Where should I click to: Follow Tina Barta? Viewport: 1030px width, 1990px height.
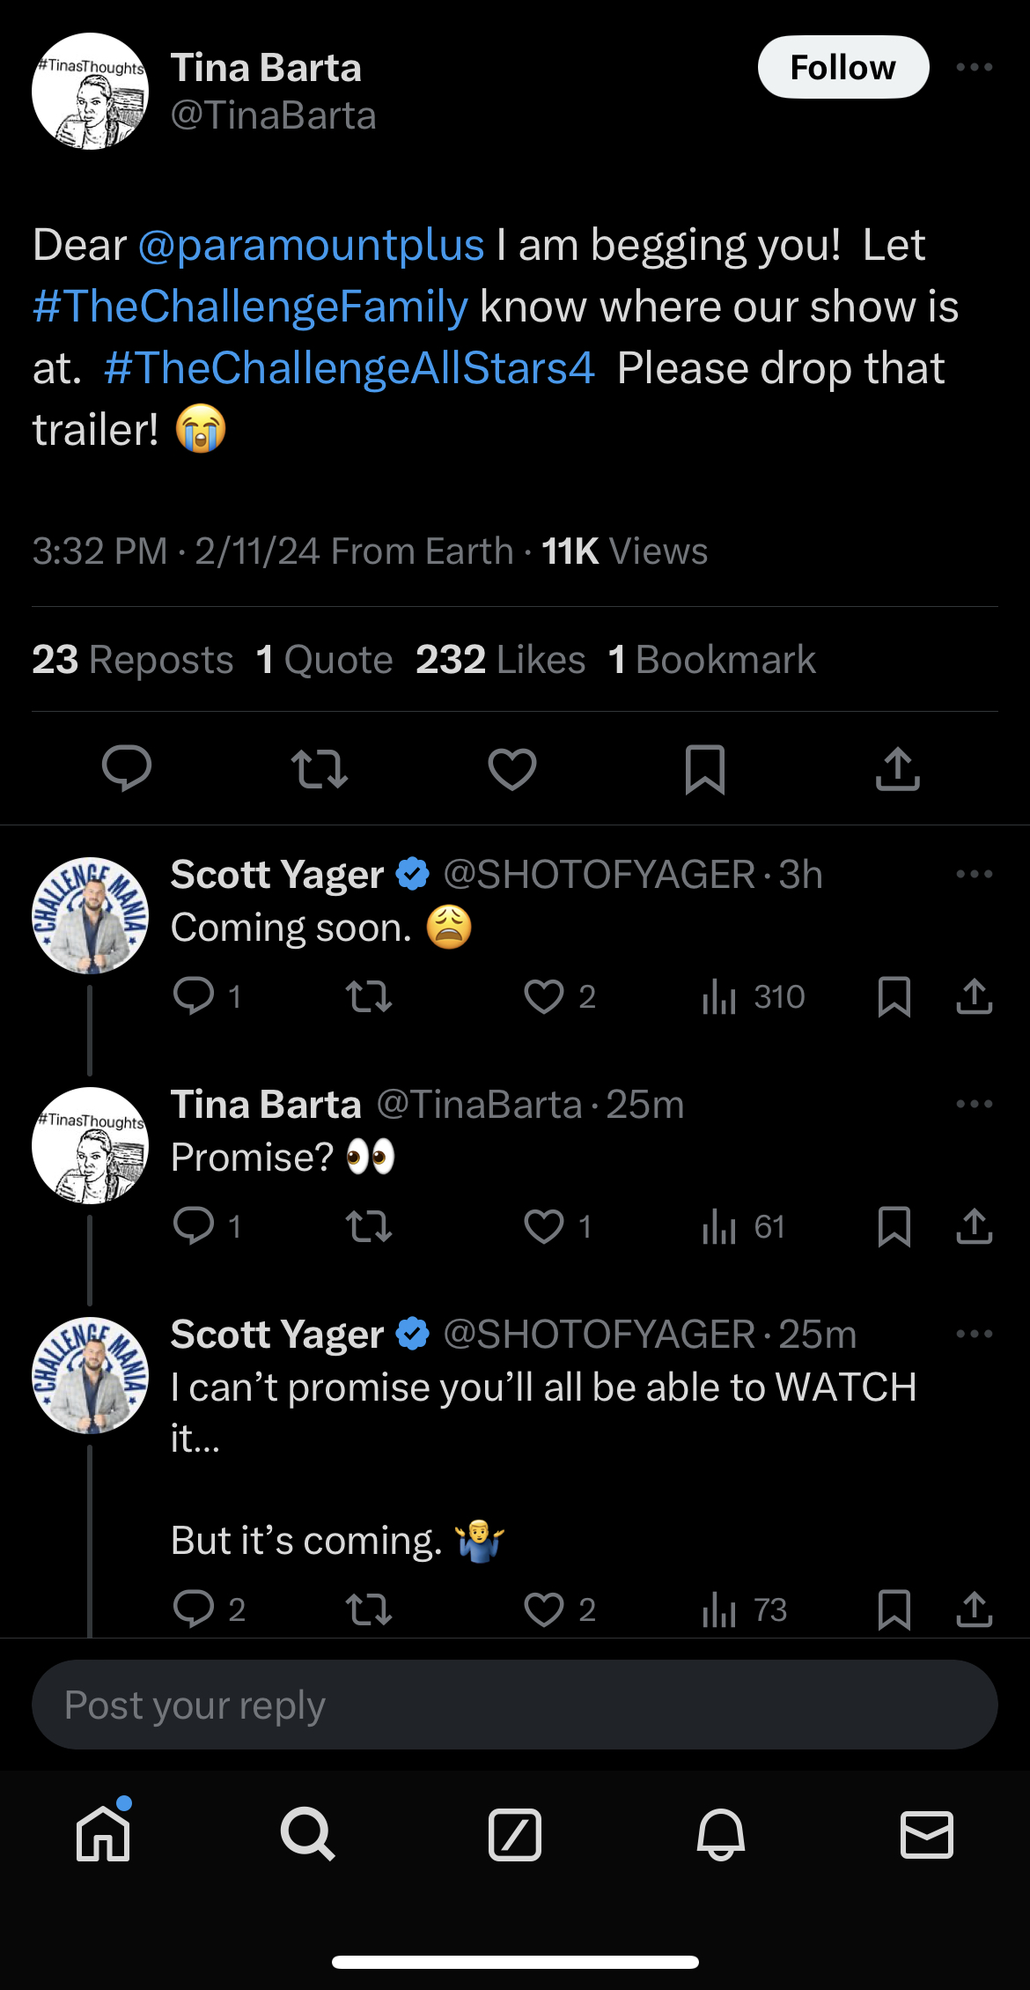[x=843, y=67]
